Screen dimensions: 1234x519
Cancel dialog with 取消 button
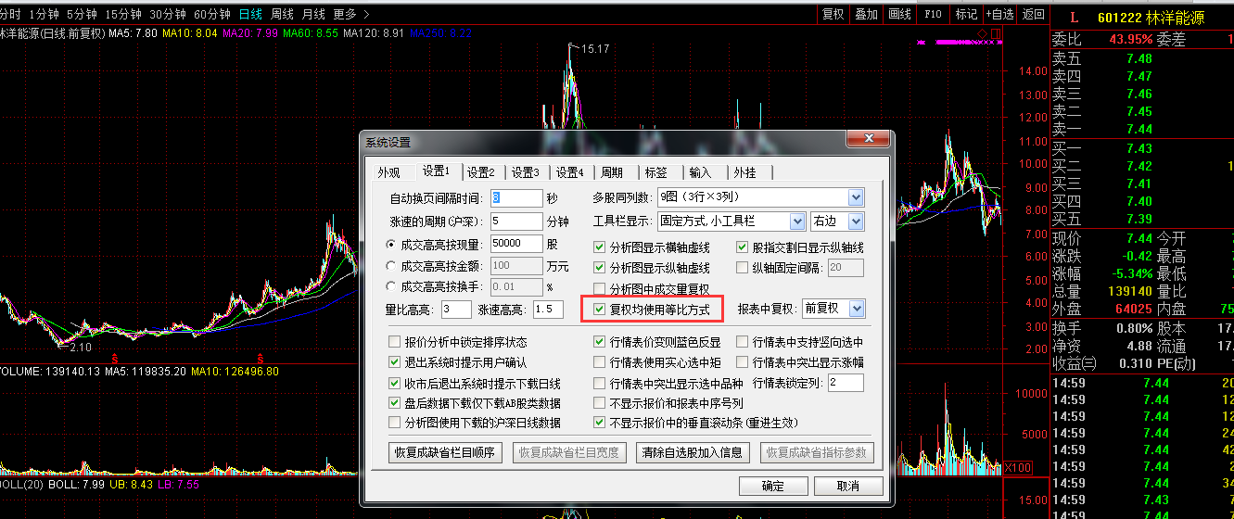[x=846, y=487]
